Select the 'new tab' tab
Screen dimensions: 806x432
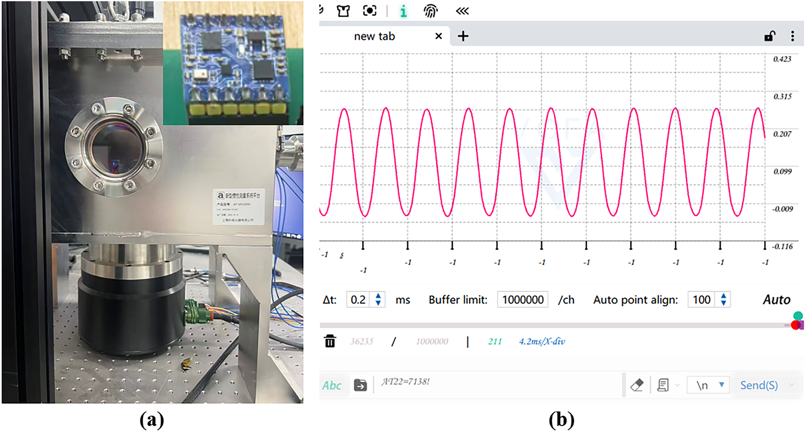point(374,36)
